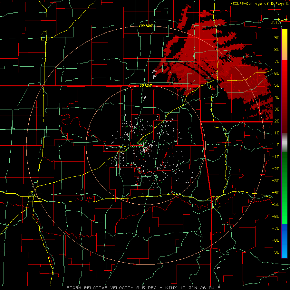The width and height of the screenshot is (290, 290).
Task: Click the -20 value on velocity scale
Action: point(275,169)
